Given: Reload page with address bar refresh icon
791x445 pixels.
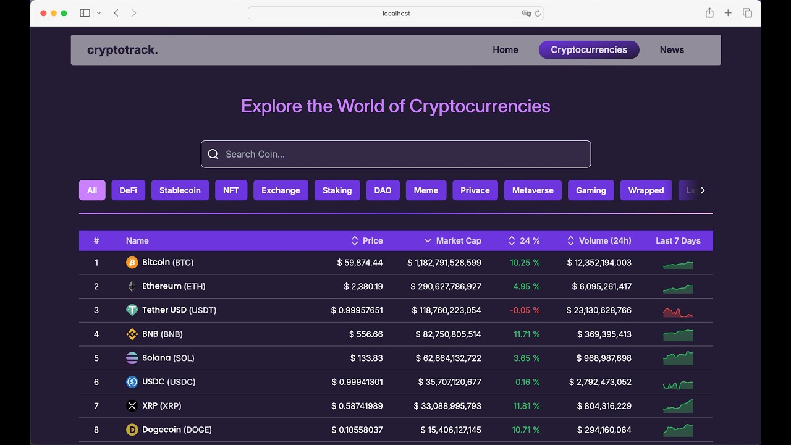Looking at the screenshot, I should point(538,13).
